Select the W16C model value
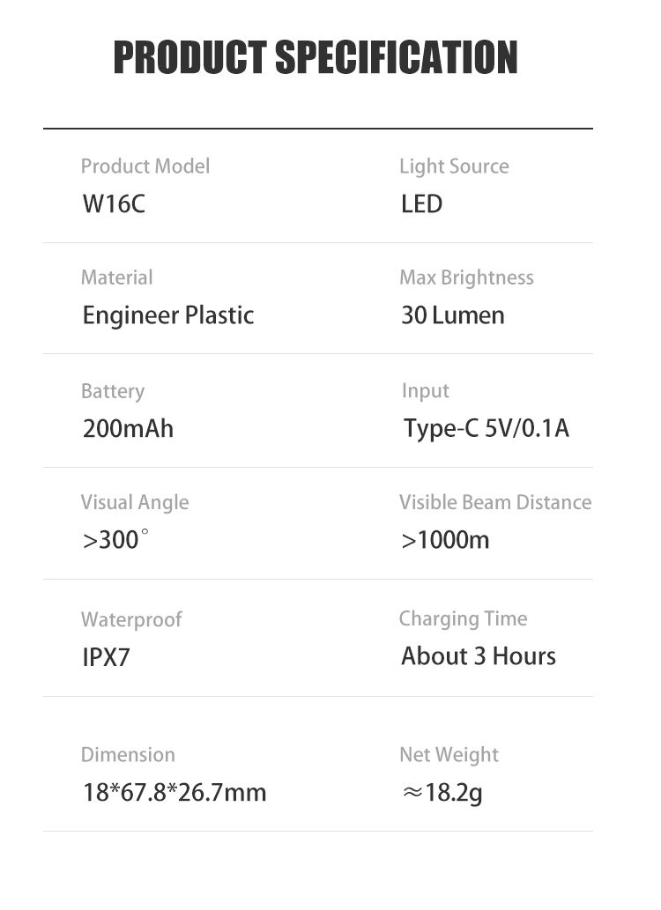Image resolution: width=661 pixels, height=910 pixels. pyautogui.click(x=114, y=204)
